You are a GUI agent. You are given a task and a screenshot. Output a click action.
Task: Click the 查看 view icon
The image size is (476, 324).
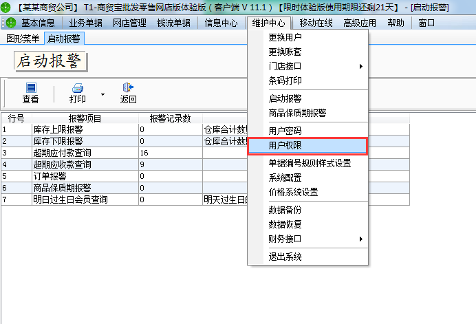pos(31,88)
